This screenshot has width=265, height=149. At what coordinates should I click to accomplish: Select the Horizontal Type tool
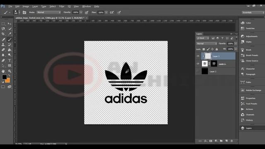(10, 60)
